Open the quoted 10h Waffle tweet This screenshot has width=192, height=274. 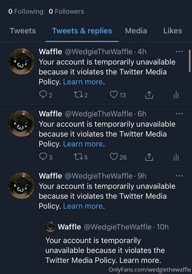click(x=111, y=242)
